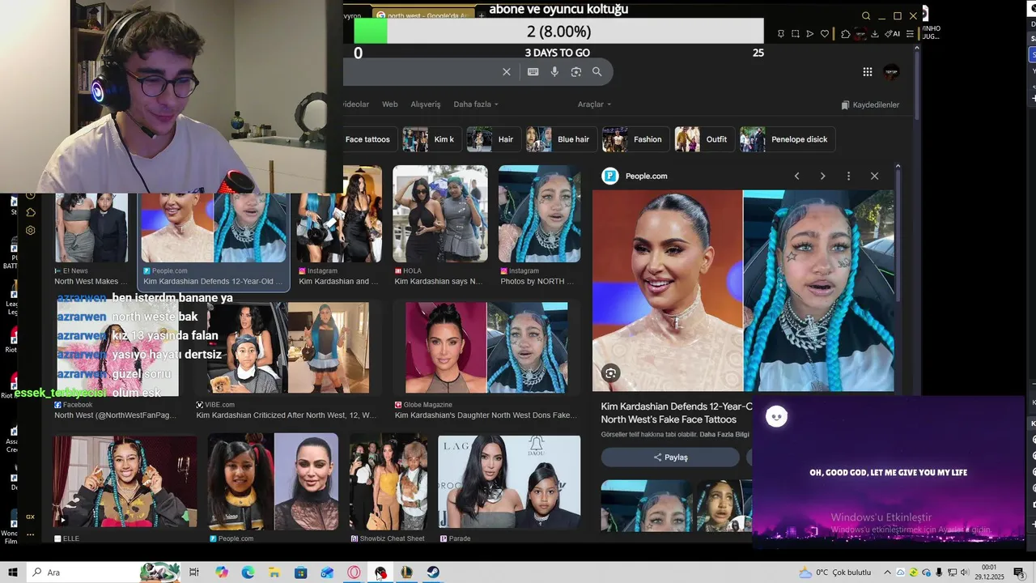Open the Google apps grid

pos(867,72)
